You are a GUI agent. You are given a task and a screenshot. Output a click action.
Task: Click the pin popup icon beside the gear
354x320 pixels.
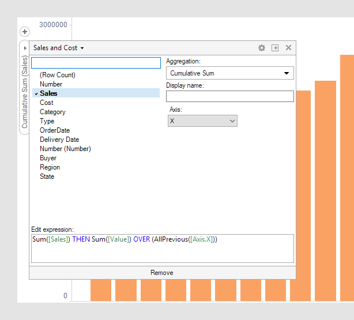tap(275, 48)
